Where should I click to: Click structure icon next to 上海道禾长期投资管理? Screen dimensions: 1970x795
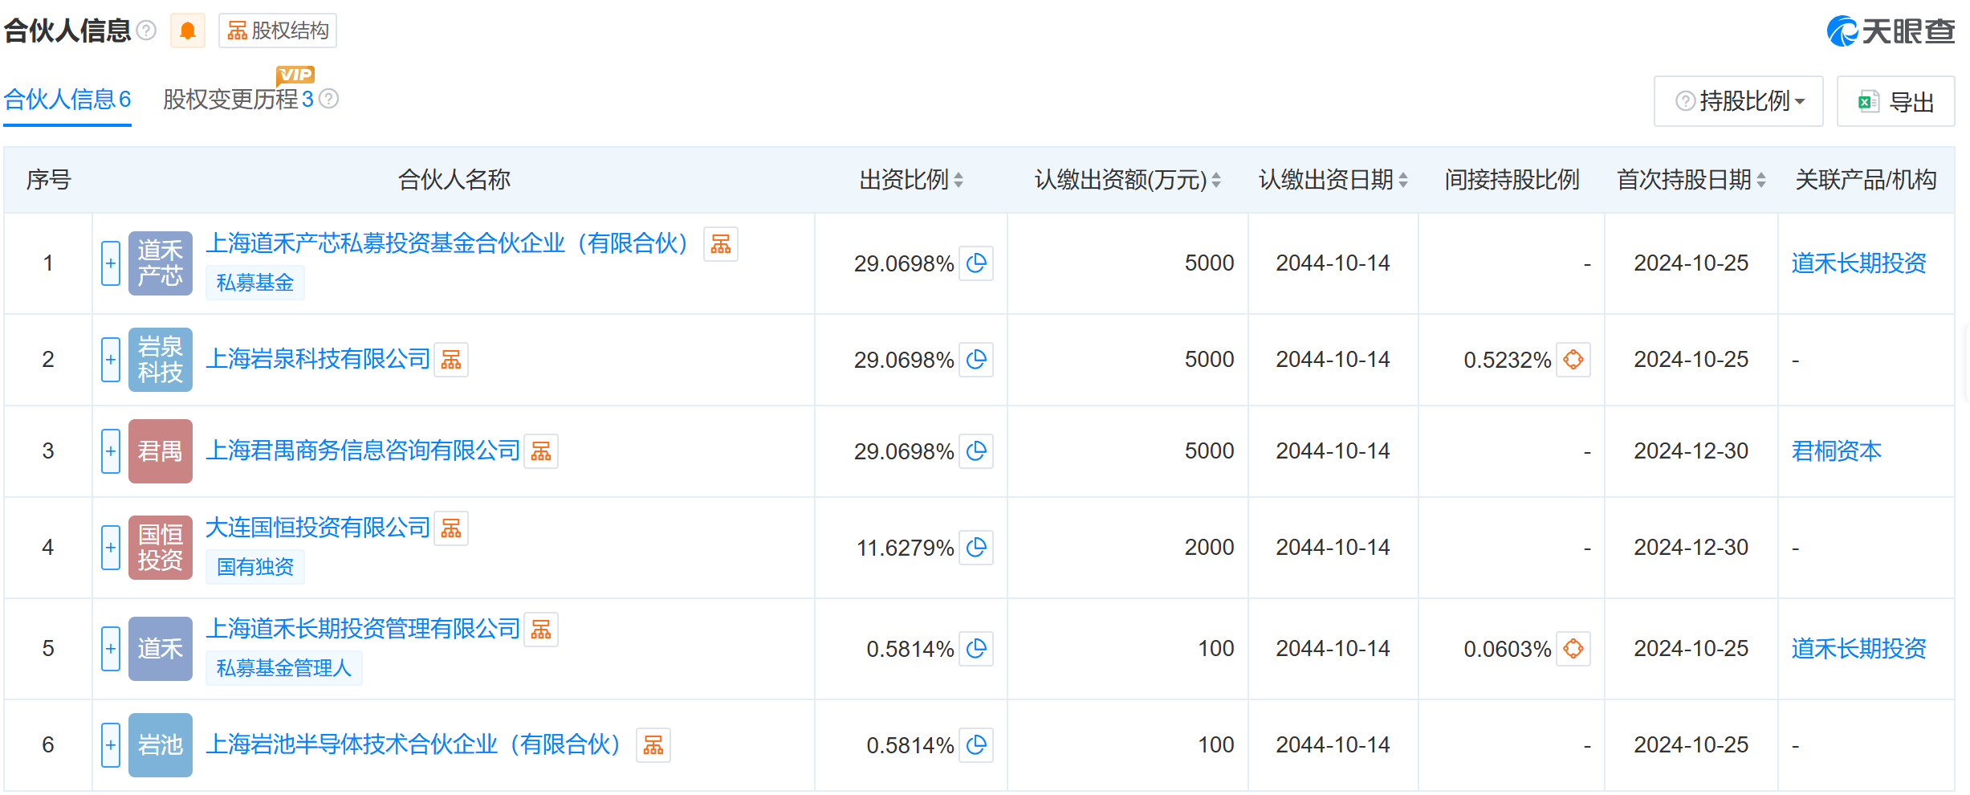tap(541, 630)
